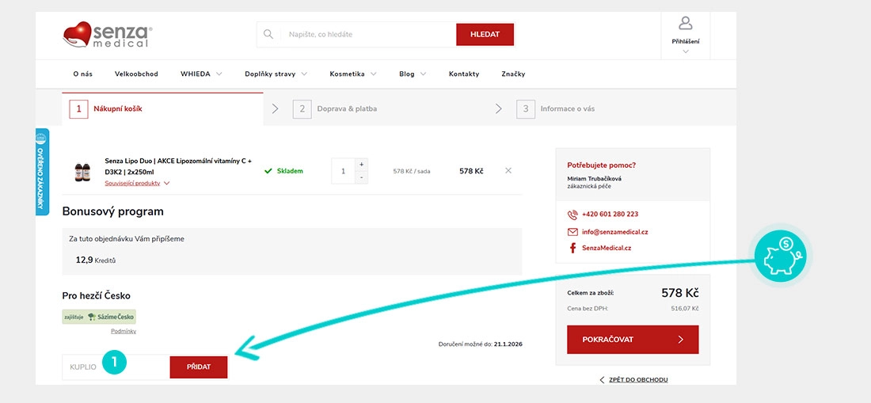Open the Přihlášení user account icon

tap(685, 24)
